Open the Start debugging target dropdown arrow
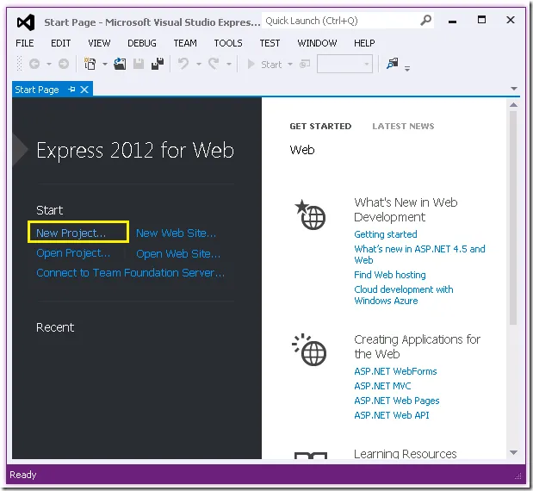Image resolution: width=533 pixels, height=491 pixels. [290, 65]
